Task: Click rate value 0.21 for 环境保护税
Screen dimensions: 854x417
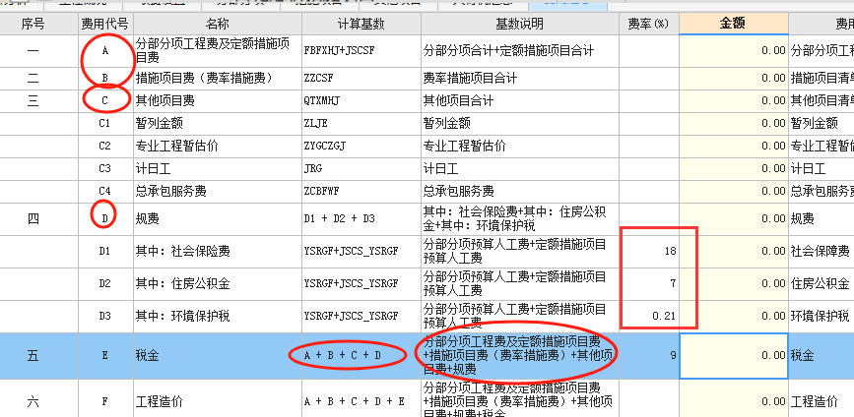Action: coord(649,316)
